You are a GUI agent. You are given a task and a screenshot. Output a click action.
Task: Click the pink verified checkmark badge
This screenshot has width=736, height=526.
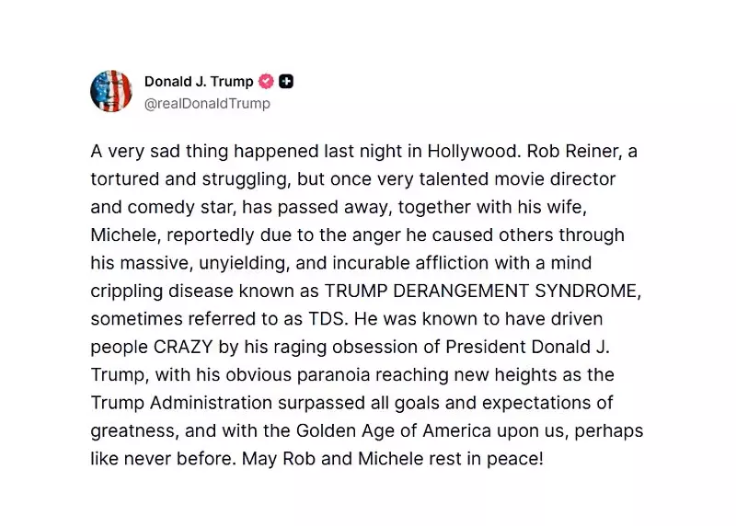tap(267, 82)
